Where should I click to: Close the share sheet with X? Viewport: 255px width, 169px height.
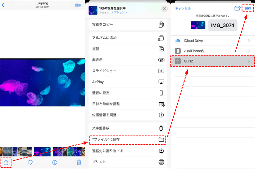pyautogui.click(x=164, y=9)
